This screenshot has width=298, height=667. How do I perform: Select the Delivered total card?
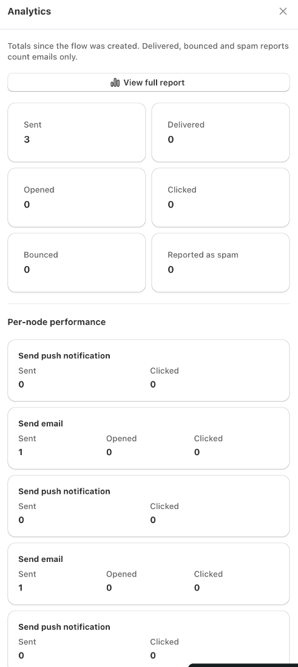click(221, 132)
